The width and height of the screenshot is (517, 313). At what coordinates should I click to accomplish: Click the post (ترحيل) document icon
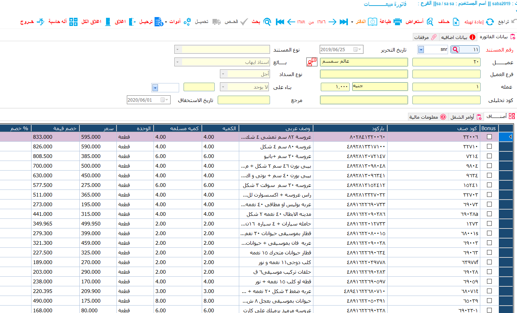pos(159,22)
